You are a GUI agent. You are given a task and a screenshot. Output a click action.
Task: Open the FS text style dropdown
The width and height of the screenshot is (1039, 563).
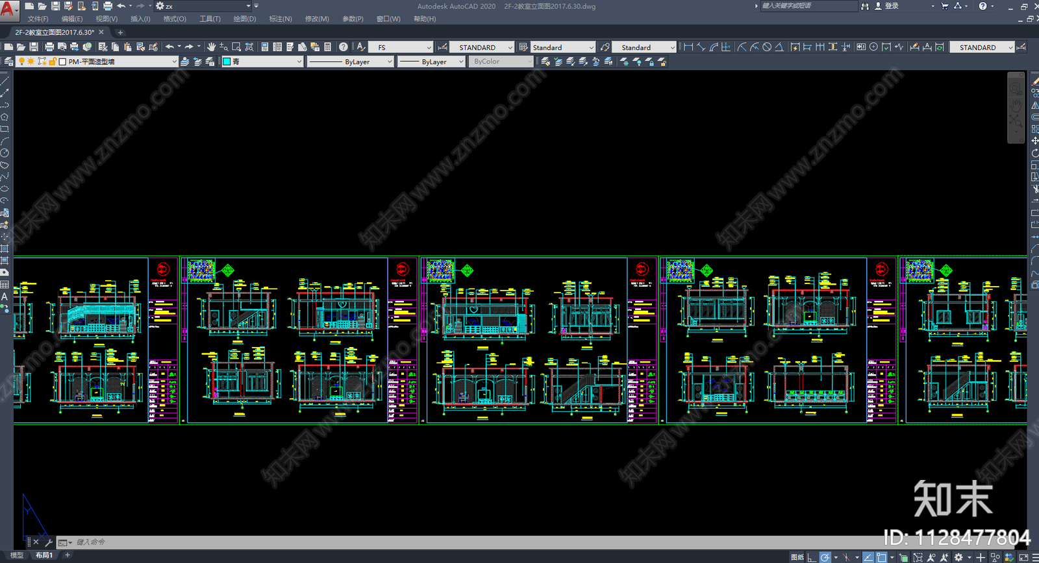[x=401, y=47]
